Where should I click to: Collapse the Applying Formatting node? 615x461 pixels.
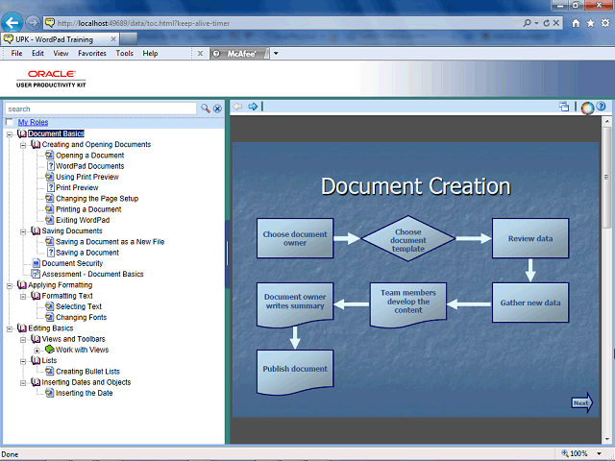tap(10, 286)
